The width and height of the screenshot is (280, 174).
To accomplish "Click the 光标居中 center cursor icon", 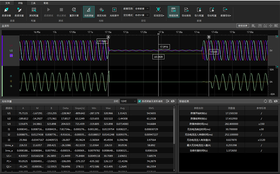I will [x=114, y=10].
